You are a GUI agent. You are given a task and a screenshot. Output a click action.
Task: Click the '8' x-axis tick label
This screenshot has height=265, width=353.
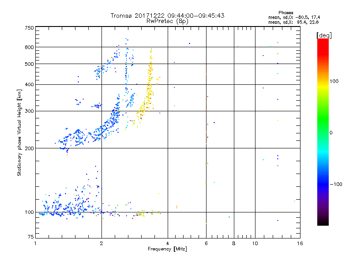234,243
